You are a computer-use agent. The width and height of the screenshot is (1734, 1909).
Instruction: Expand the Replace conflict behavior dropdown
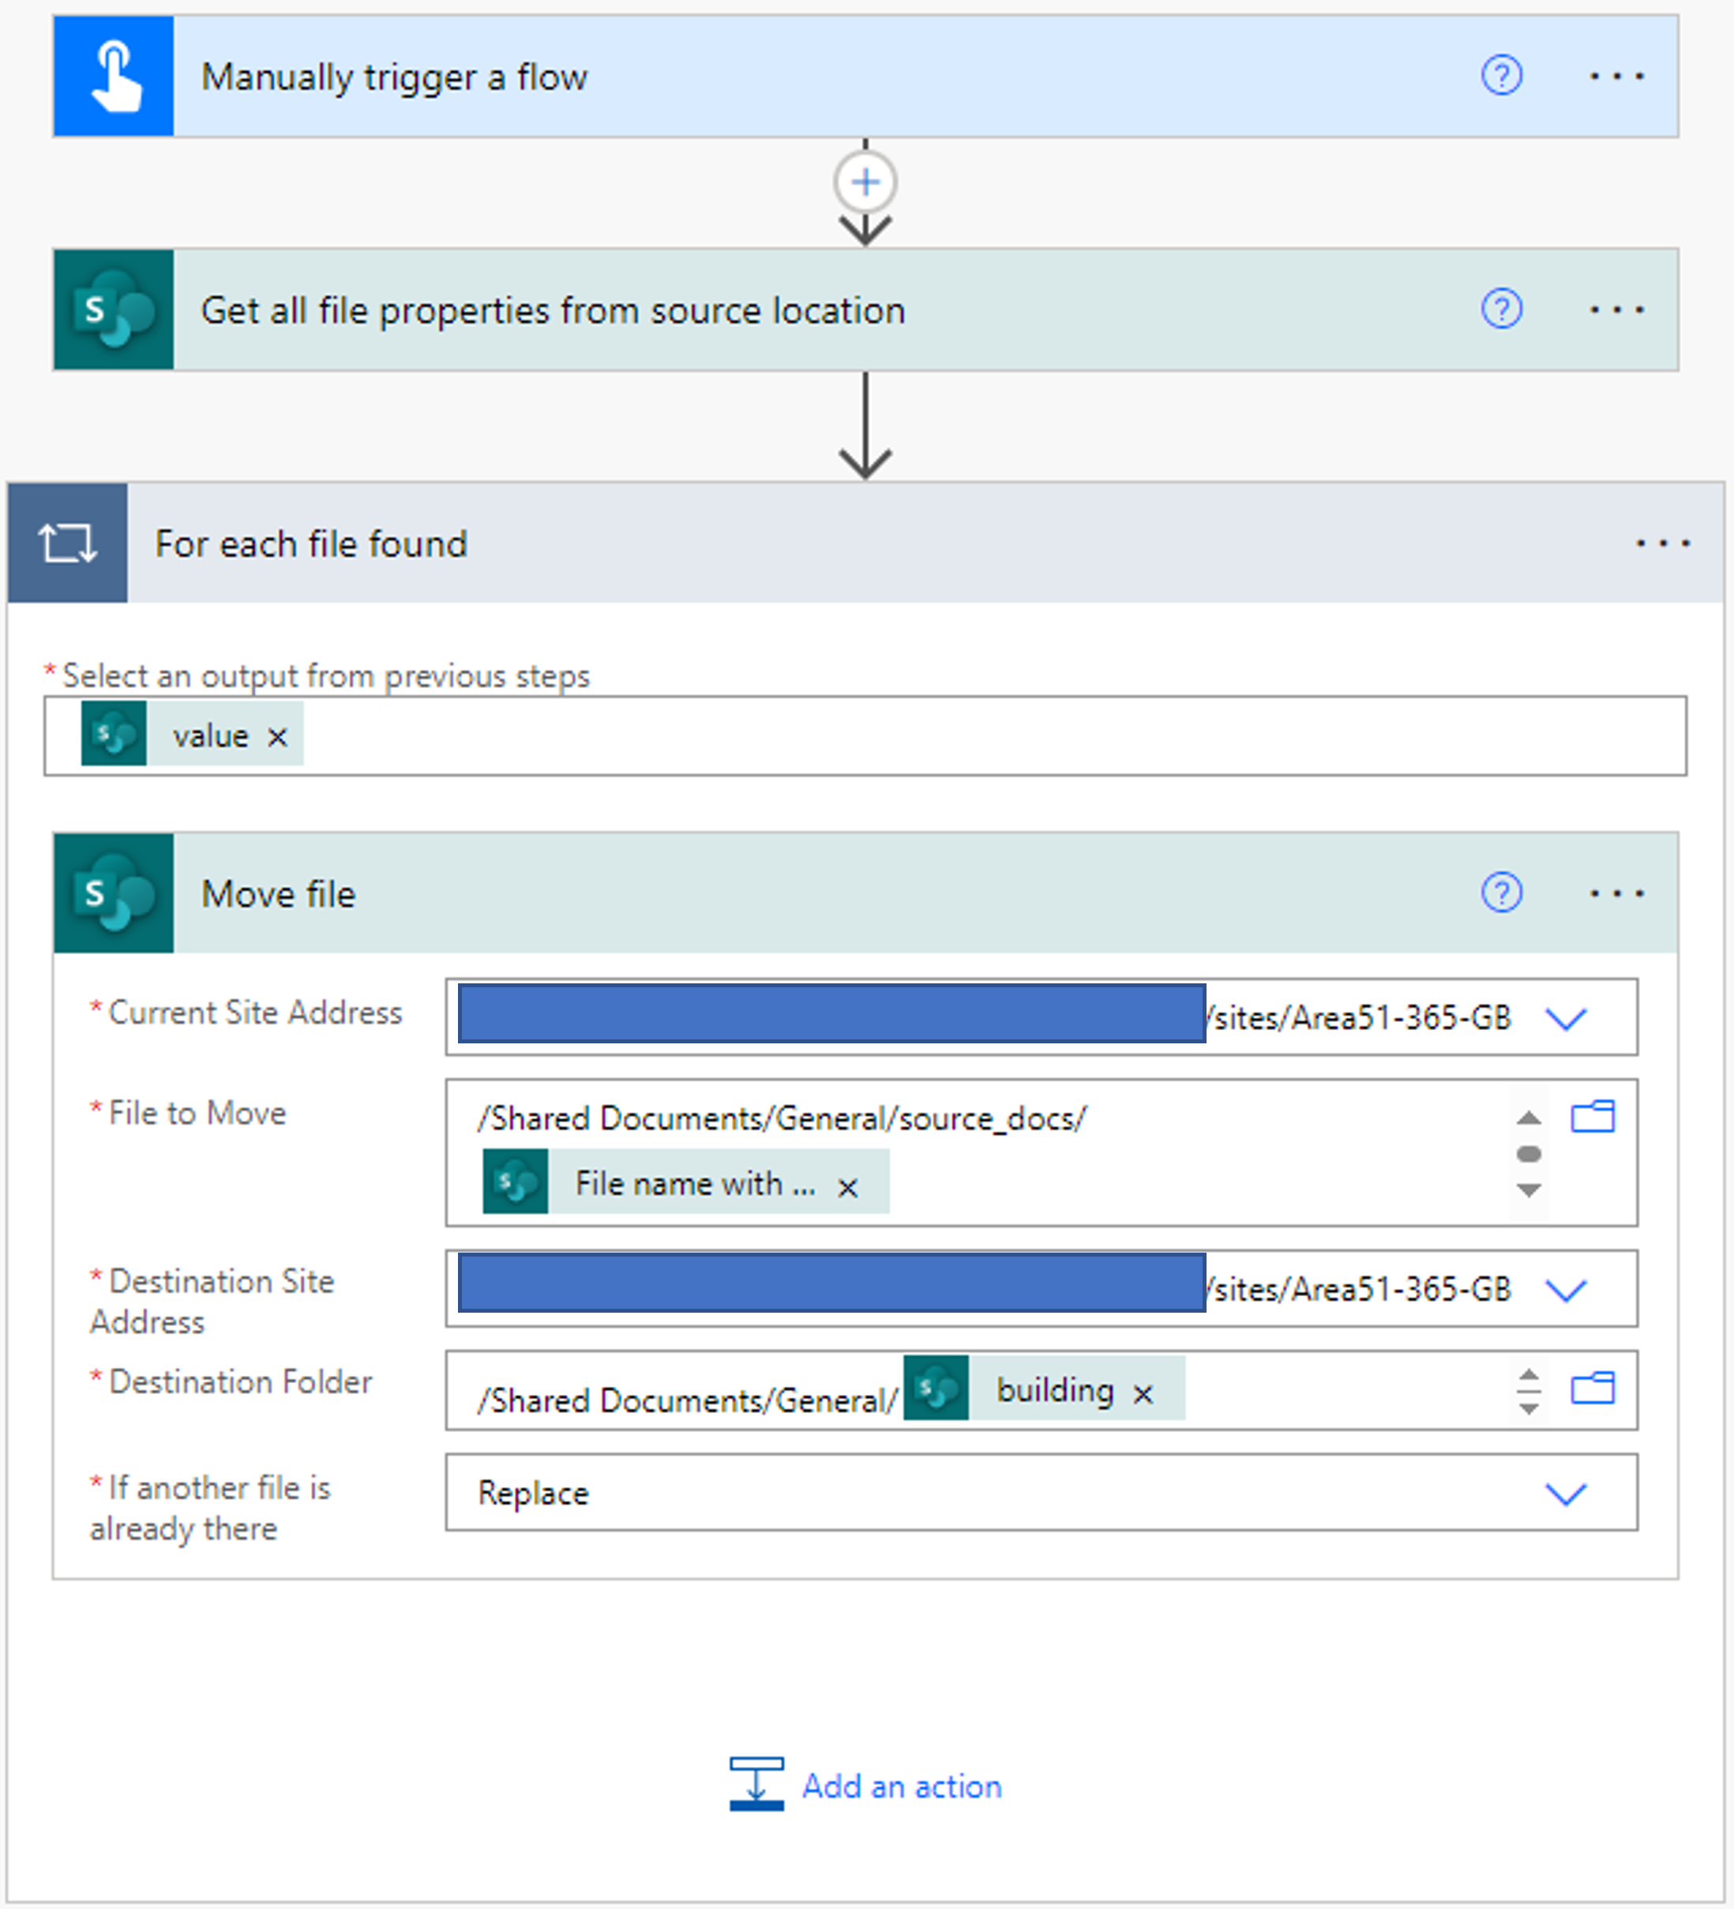(x=1566, y=1494)
